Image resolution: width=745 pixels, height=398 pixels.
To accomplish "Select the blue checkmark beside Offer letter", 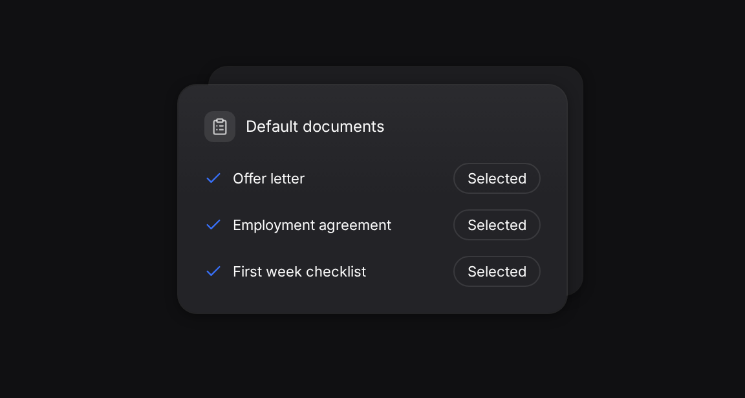I will (213, 178).
